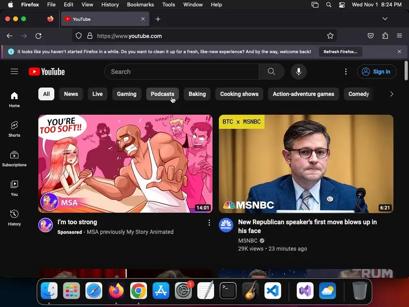409x307 pixels.
Task: Open GarageBand from the Dock
Action: tap(250, 291)
